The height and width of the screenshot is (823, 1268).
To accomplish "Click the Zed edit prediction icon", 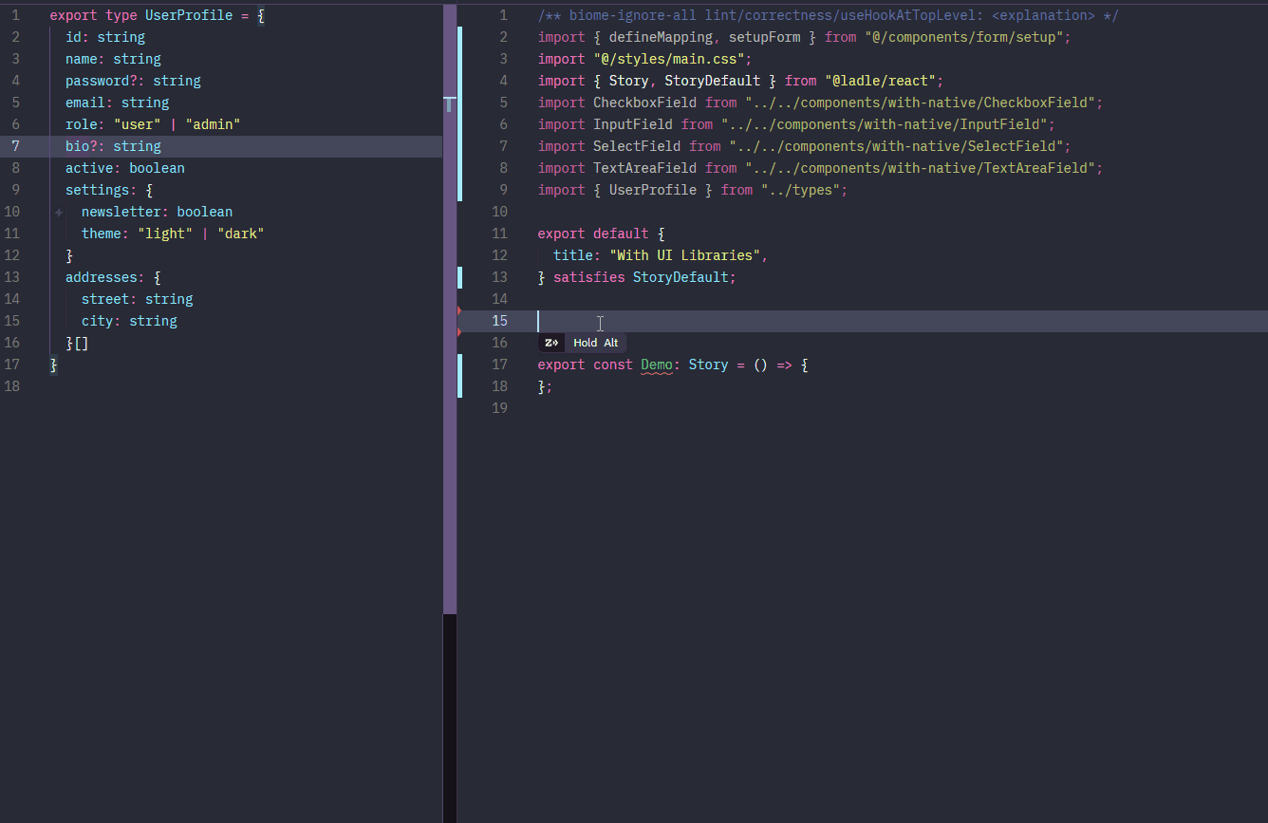I will (x=551, y=343).
